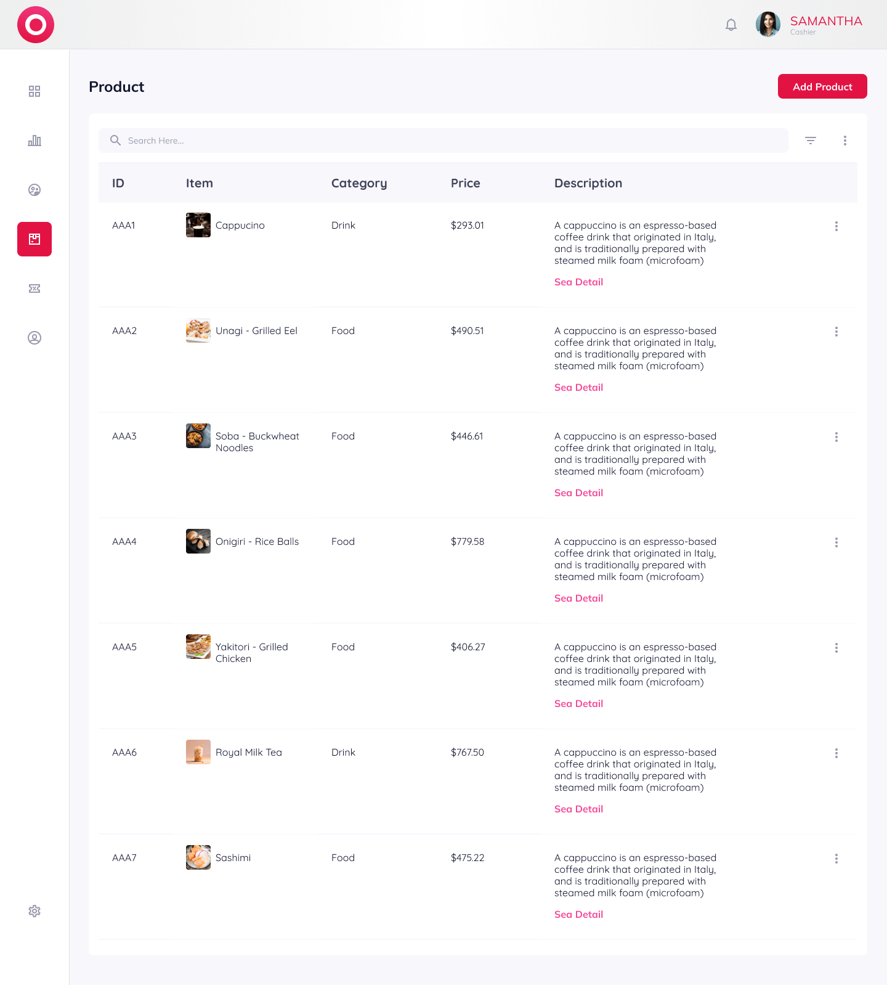Open table options menu next to filter
The height and width of the screenshot is (985, 887).
click(845, 141)
